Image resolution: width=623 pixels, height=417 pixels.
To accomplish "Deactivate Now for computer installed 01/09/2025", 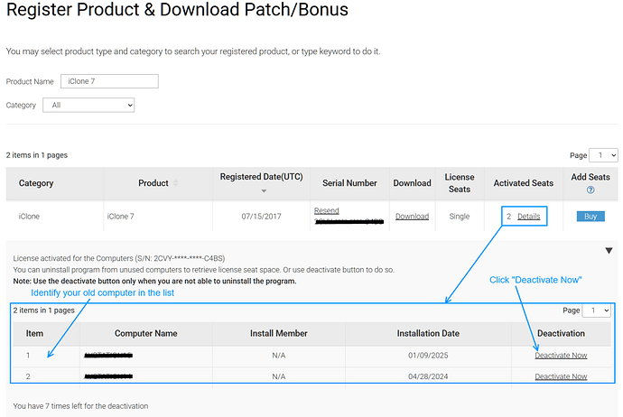I will (x=561, y=356).
